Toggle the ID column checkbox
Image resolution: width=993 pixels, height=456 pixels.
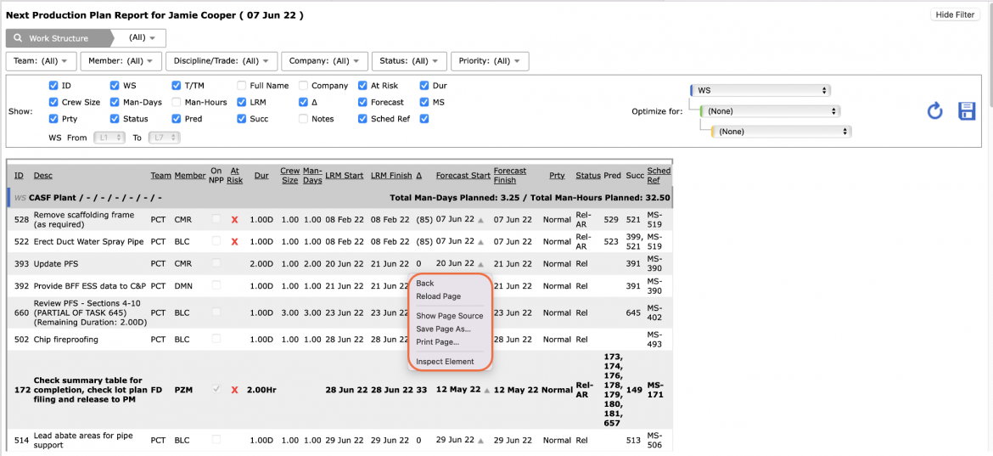tap(53, 86)
